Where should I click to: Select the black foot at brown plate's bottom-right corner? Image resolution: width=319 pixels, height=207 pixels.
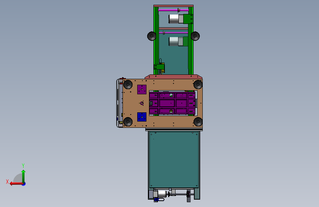[x=198, y=122]
